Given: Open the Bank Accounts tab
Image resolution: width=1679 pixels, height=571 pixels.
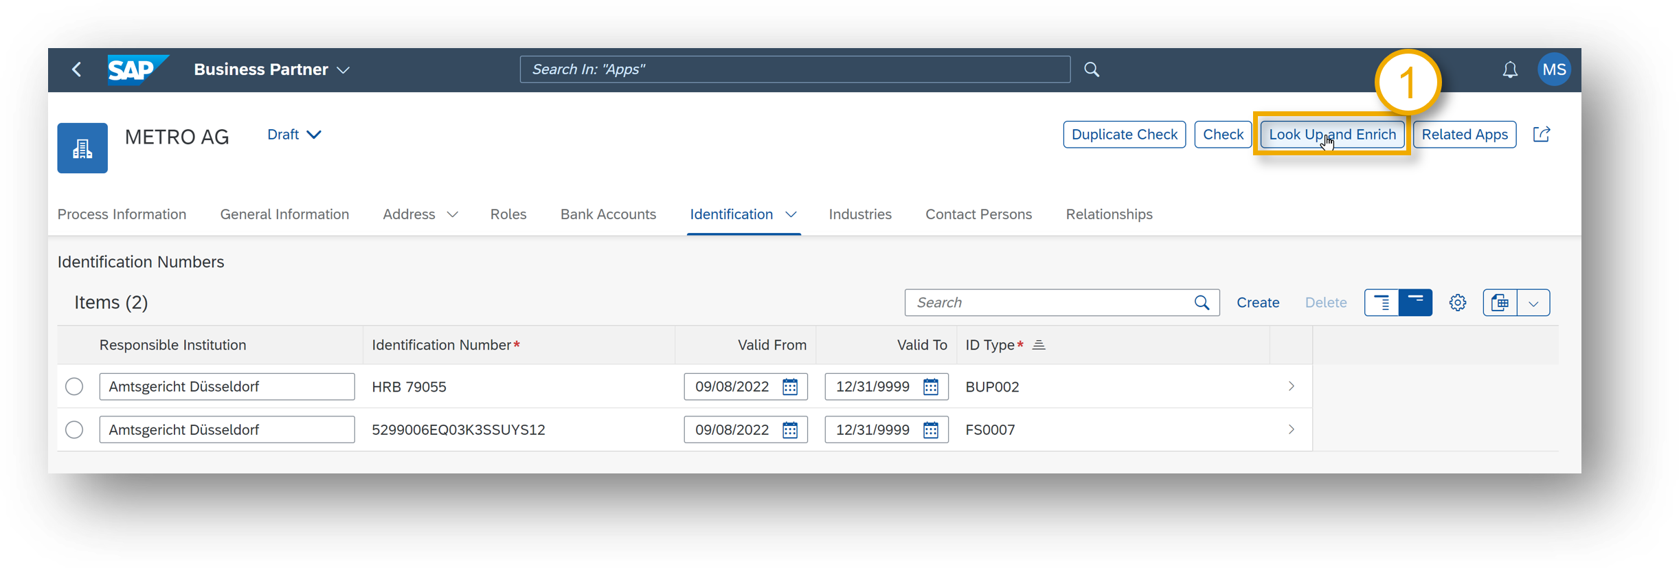Looking at the screenshot, I should pyautogui.click(x=608, y=214).
